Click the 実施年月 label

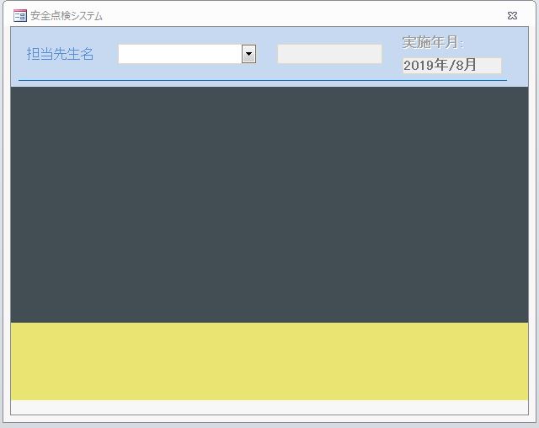coord(433,42)
